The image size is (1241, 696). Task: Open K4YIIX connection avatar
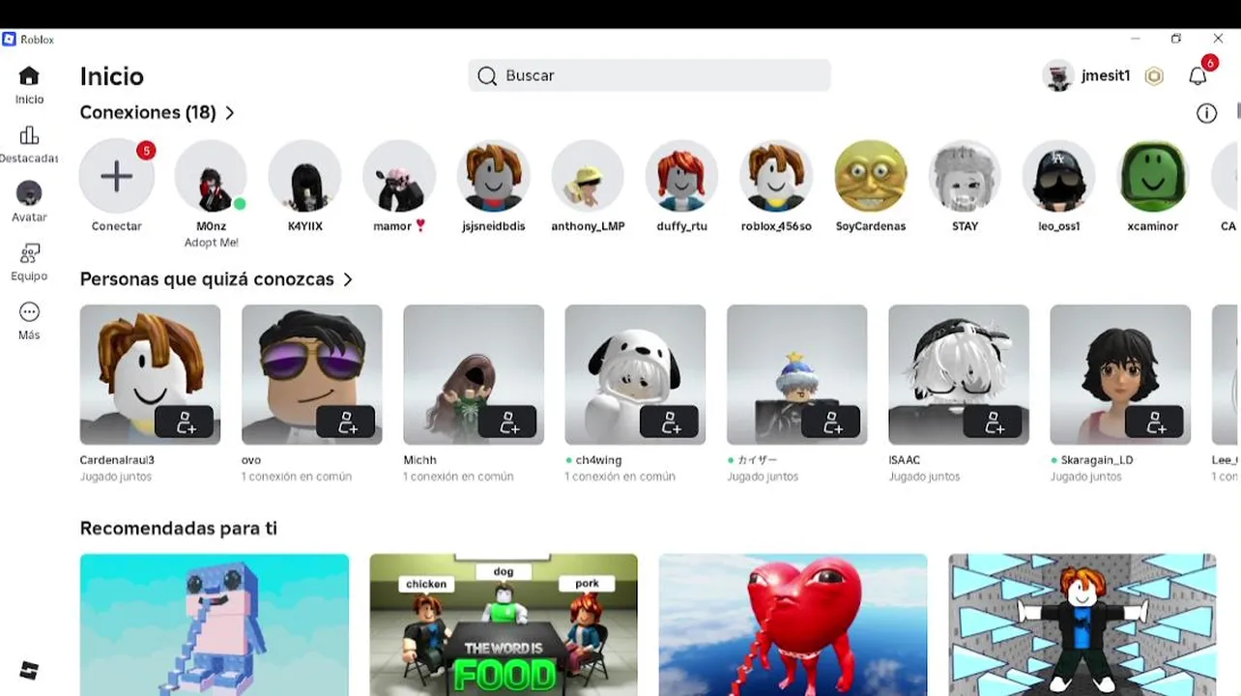click(x=304, y=176)
